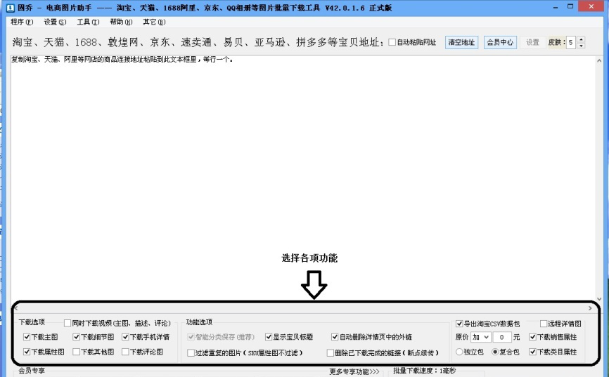
Task: Click the vertical scrollbar down arrow
Action: pyautogui.click(x=599, y=298)
